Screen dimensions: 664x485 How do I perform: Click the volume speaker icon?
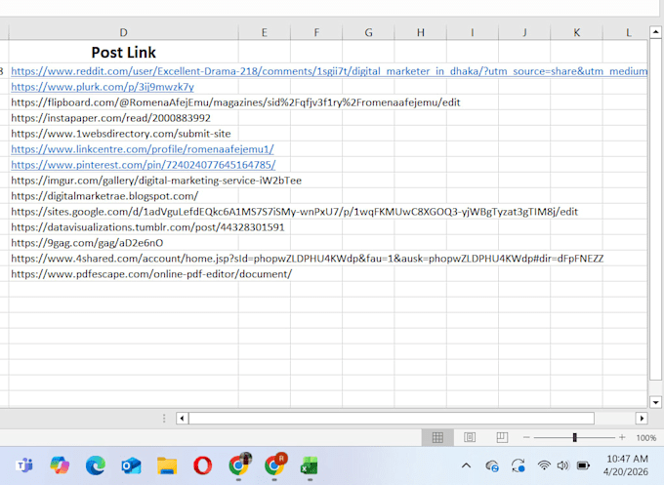tap(562, 465)
